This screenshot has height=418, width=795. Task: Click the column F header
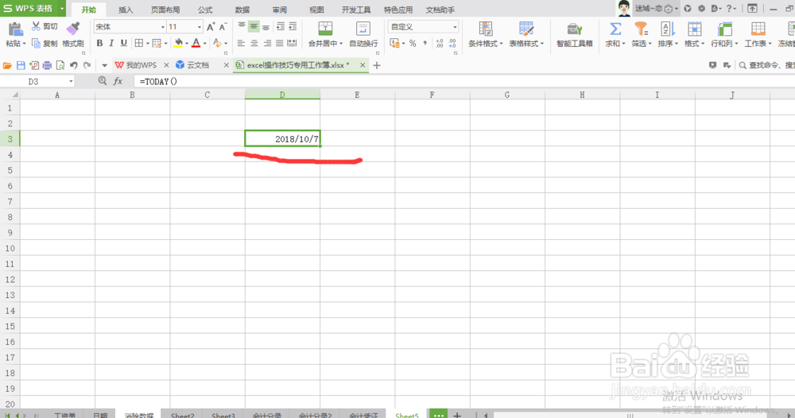point(432,95)
